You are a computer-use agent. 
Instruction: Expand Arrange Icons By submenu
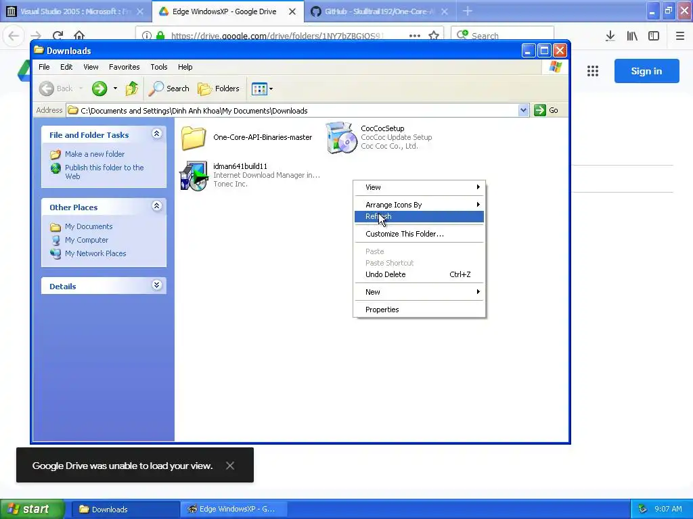[419, 205]
